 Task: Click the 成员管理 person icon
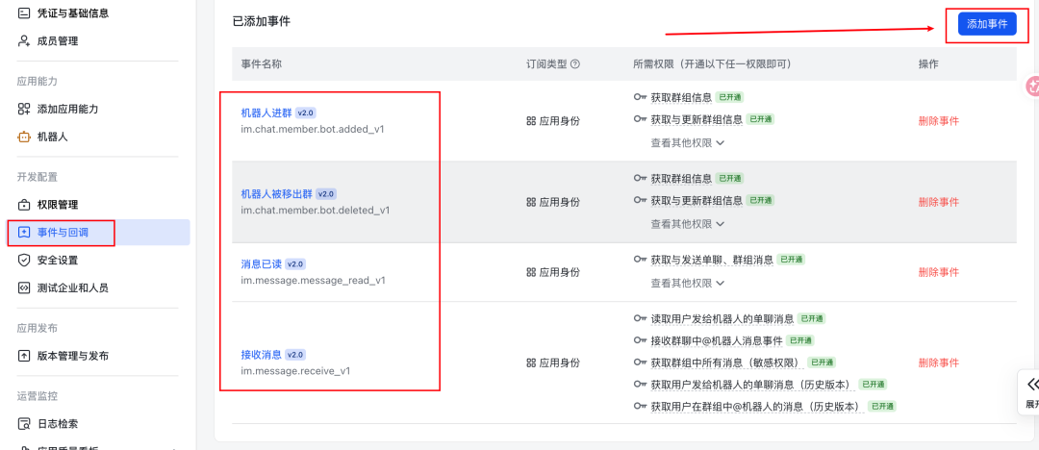pos(24,41)
